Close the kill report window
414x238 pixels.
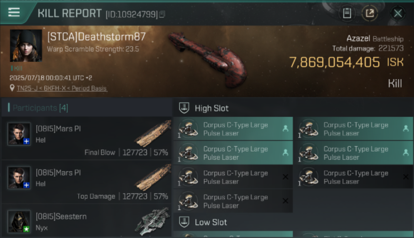pos(397,13)
